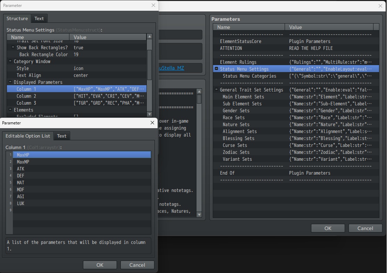
Task: Close the Status Menu Settings Parameter window
Action: coord(153,5)
